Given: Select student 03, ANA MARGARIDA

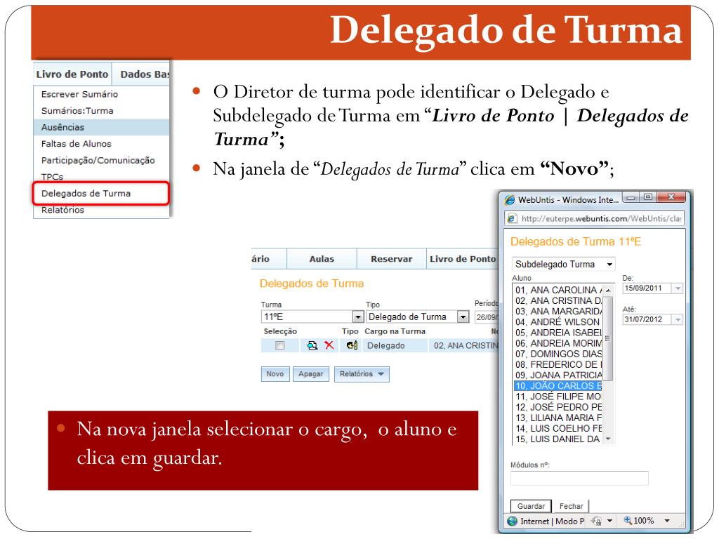Looking at the screenshot, I should (x=558, y=311).
